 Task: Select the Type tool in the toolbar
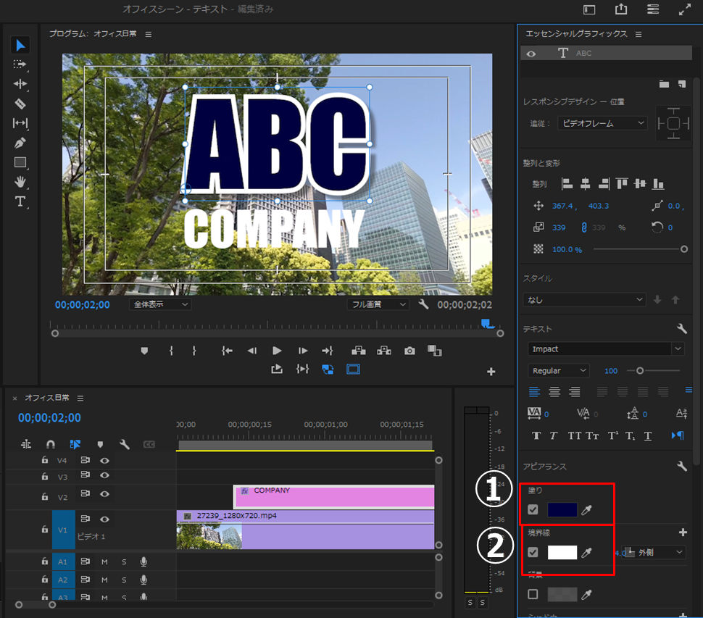pyautogui.click(x=20, y=201)
